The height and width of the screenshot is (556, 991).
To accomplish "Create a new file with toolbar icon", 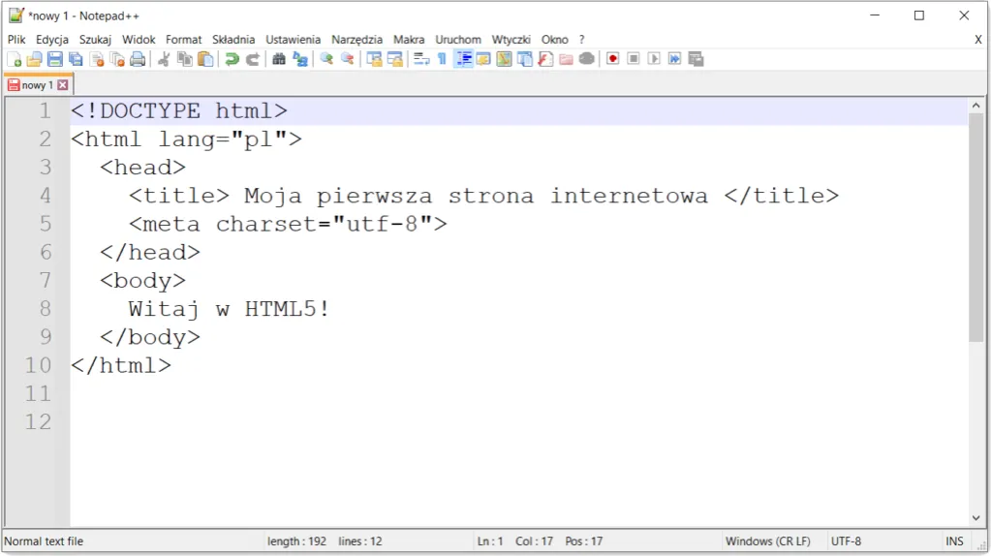I will (x=14, y=59).
